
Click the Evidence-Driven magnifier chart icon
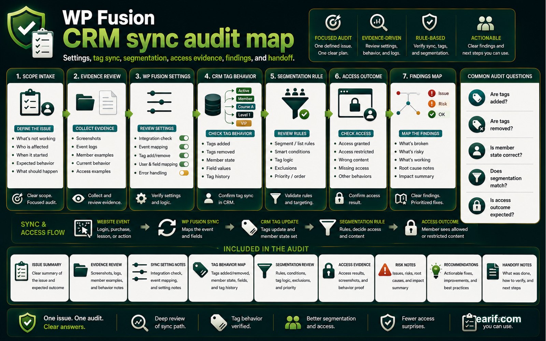click(378, 23)
